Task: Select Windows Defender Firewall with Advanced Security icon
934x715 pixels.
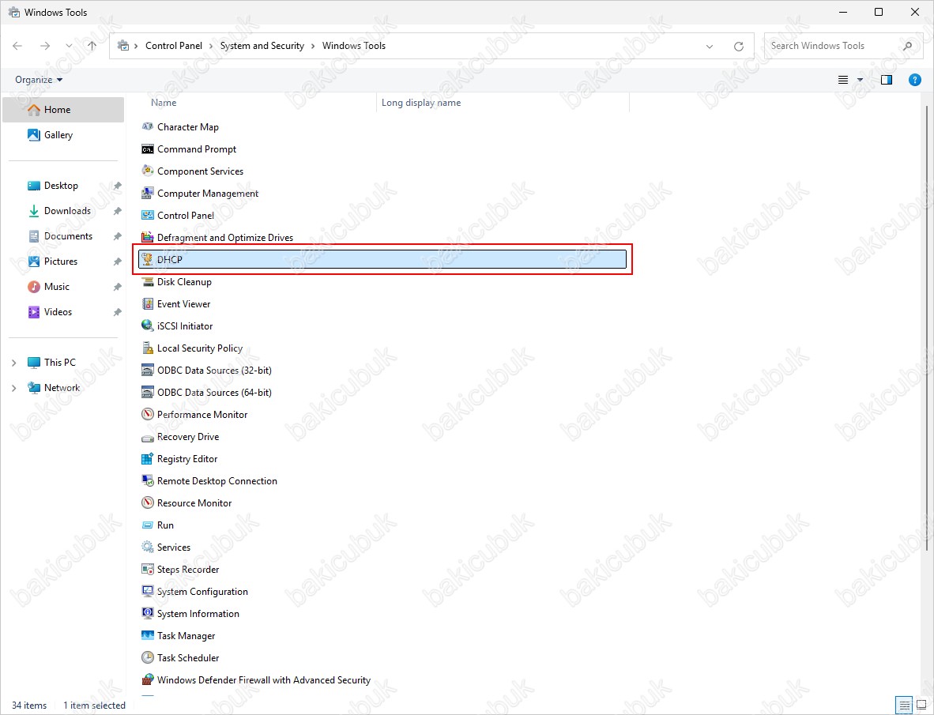Action: [x=147, y=679]
